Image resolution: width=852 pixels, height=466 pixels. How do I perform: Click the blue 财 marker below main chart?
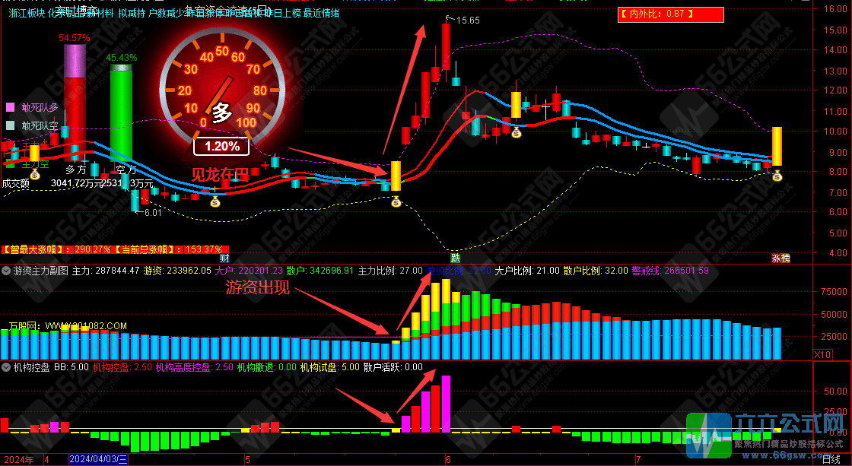[225, 258]
